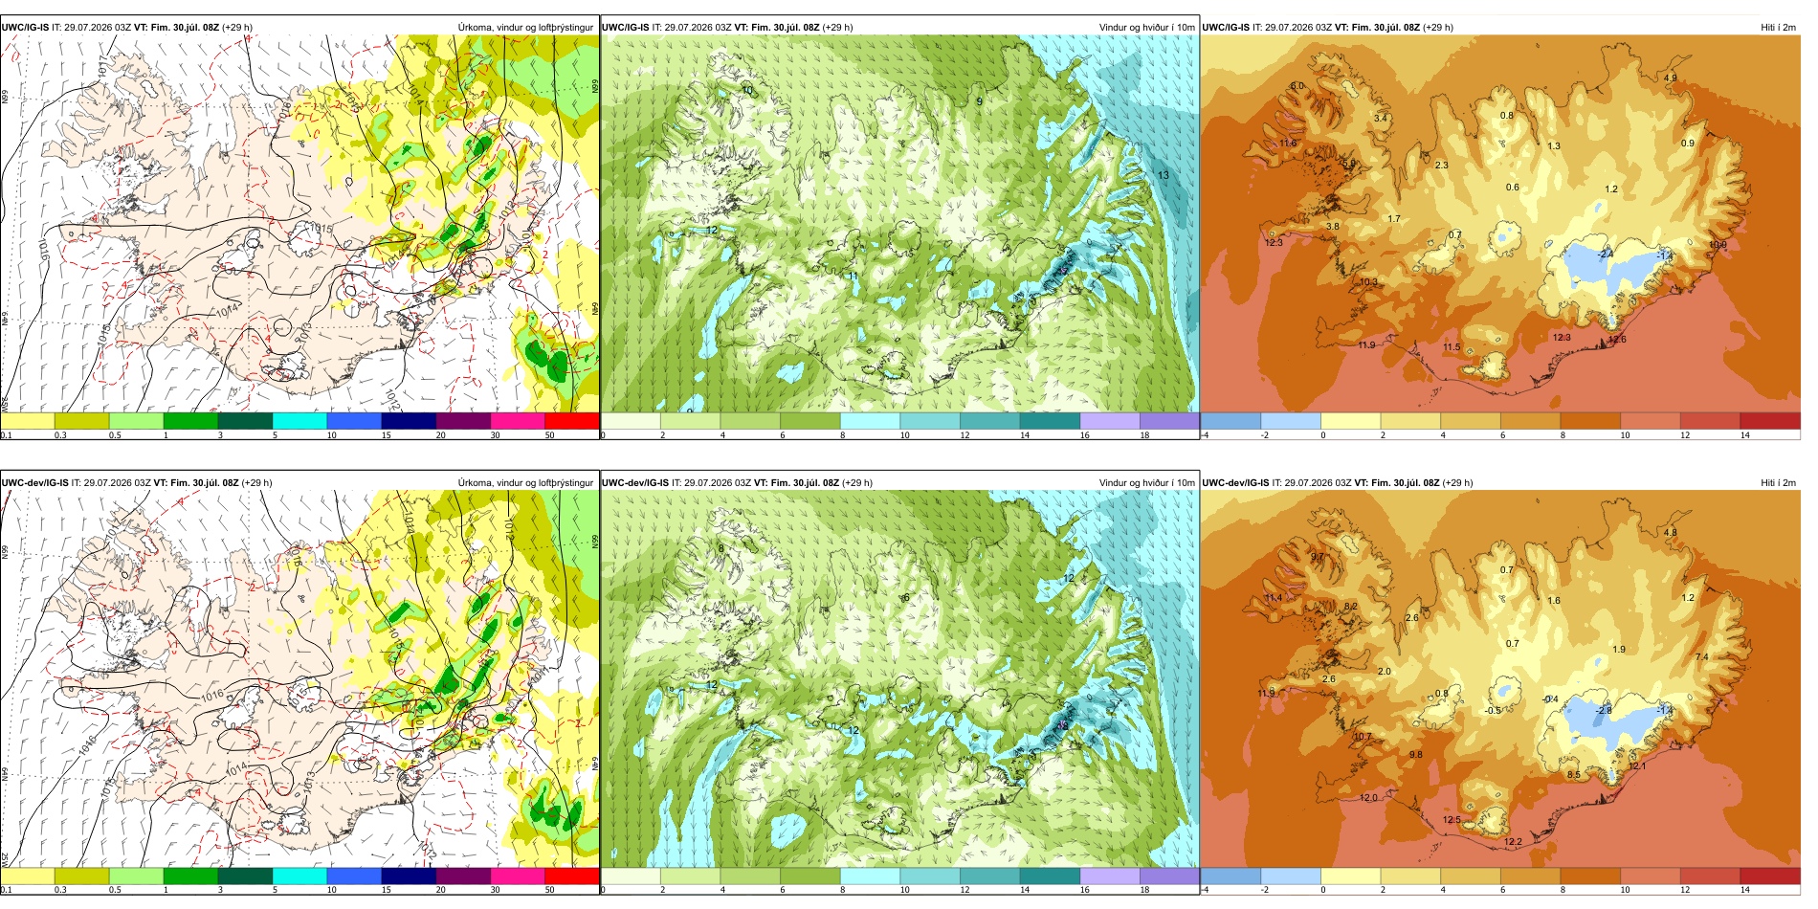Pick the light cyan 8 swatch in the UWC-dev wind legend

(870, 876)
